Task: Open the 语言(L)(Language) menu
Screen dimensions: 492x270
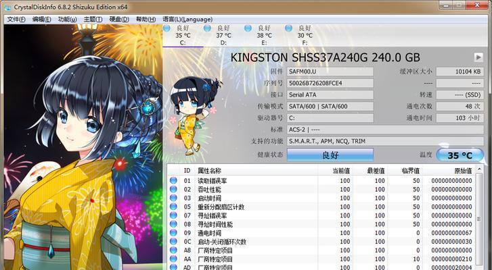Action: tap(187, 20)
